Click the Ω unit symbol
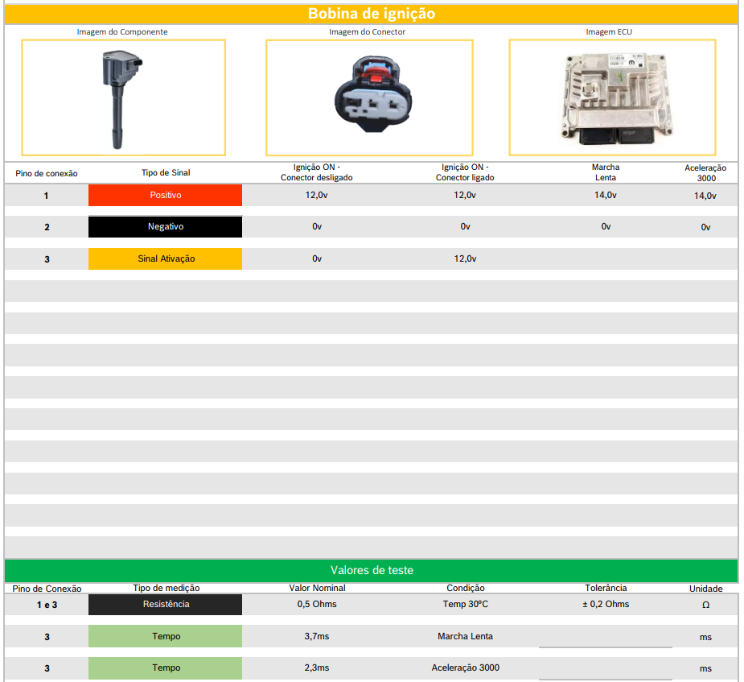The height and width of the screenshot is (682, 744). click(706, 605)
